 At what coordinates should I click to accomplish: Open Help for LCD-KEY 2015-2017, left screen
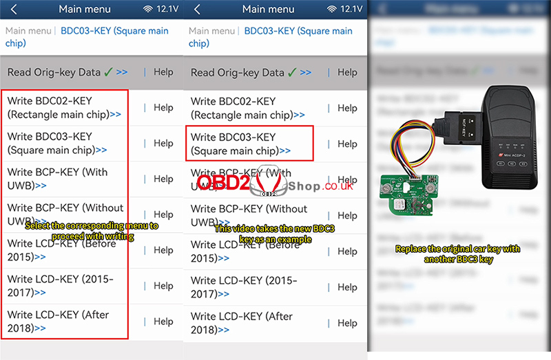click(163, 286)
